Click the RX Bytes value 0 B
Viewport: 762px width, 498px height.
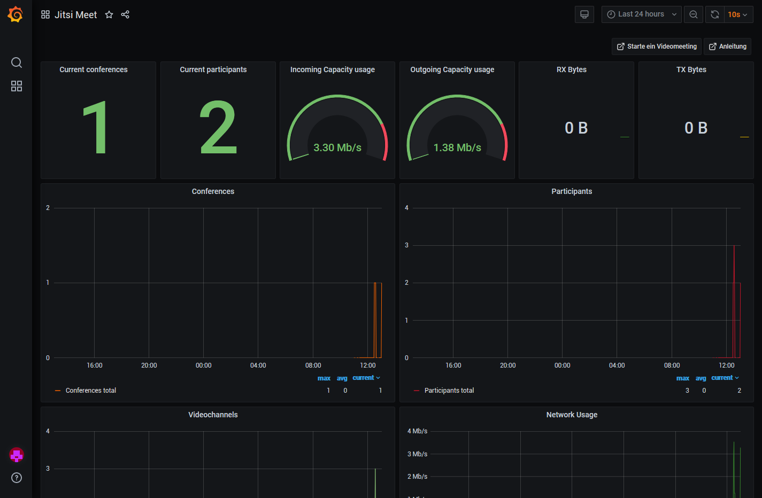(576, 128)
